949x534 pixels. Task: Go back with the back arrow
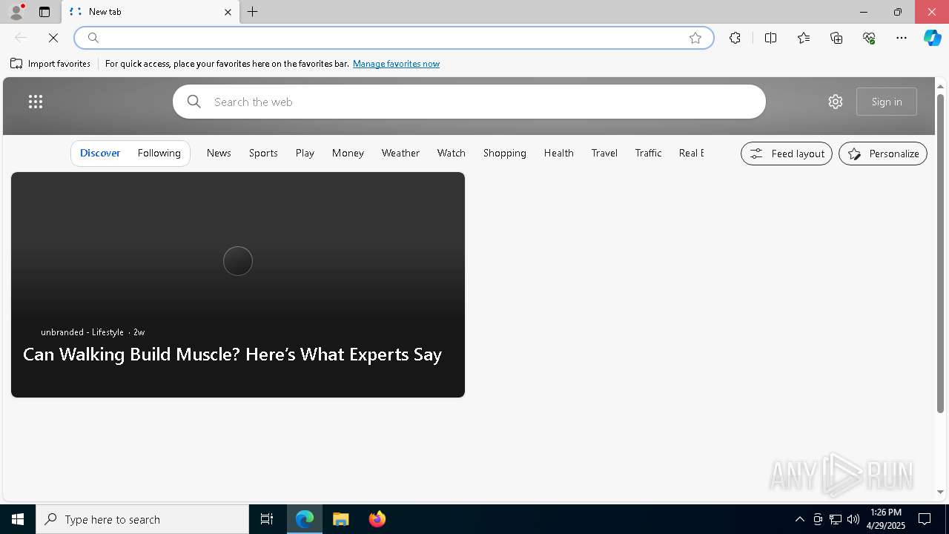tap(21, 38)
